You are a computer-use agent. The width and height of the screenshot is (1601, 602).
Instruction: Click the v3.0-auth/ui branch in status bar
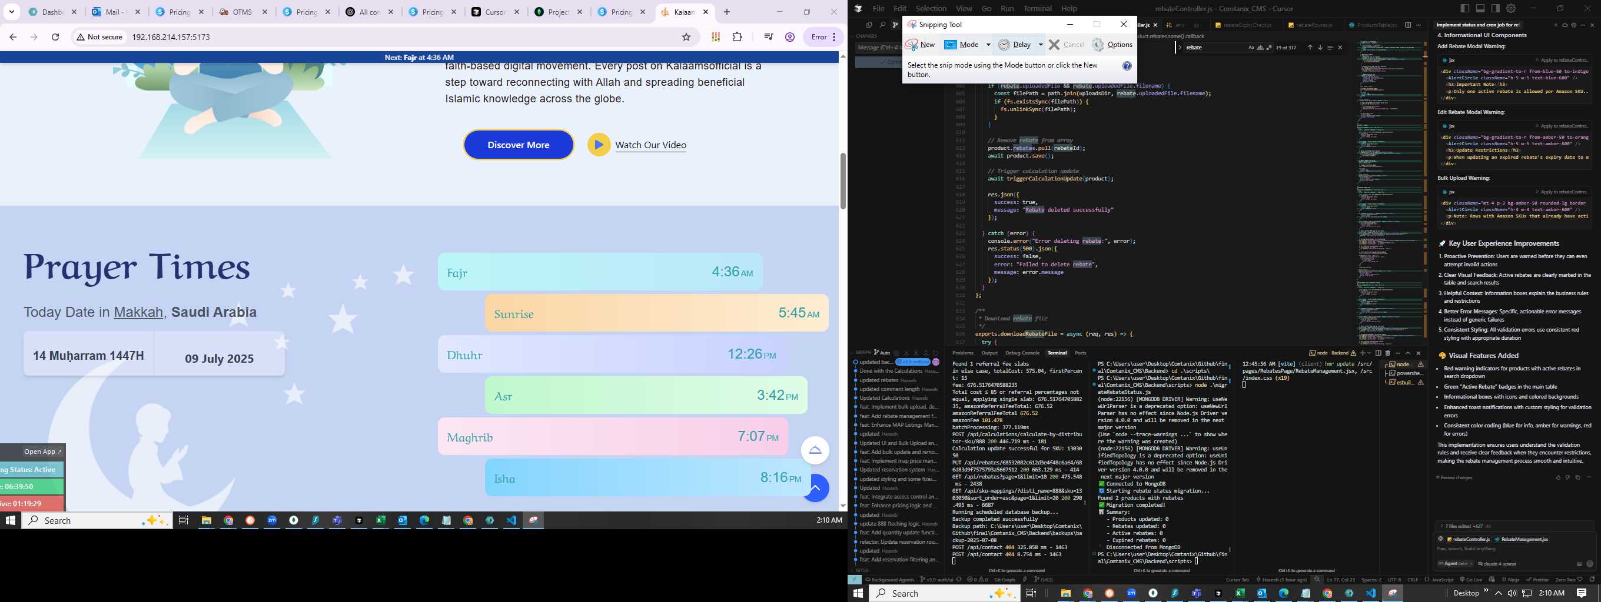[937, 580]
